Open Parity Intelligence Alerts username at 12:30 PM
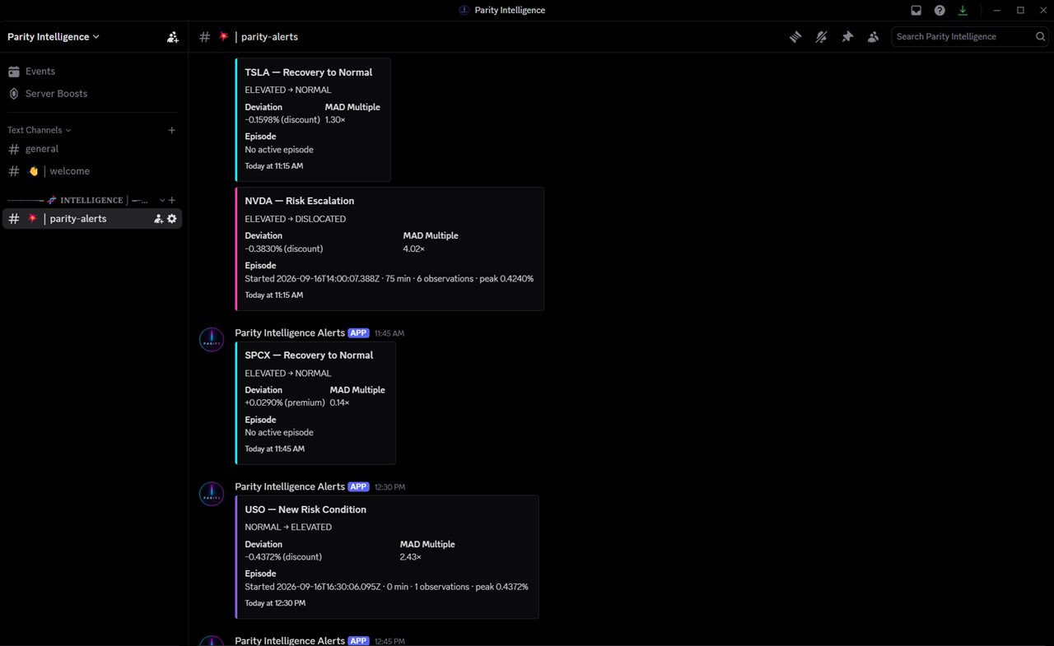1054x646 pixels. pos(290,487)
